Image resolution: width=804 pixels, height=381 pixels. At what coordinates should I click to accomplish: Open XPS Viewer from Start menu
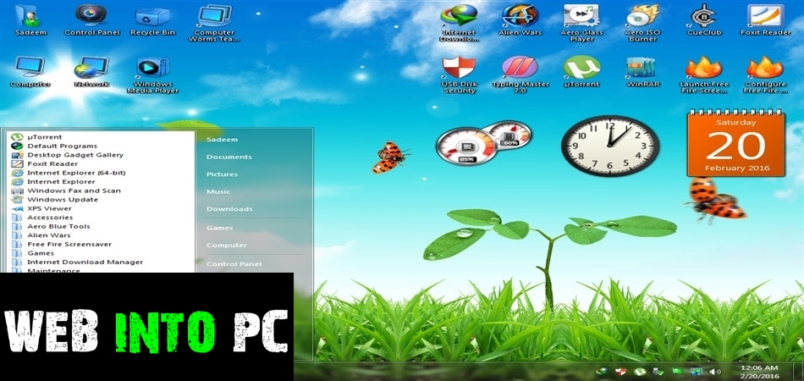click(x=102, y=209)
